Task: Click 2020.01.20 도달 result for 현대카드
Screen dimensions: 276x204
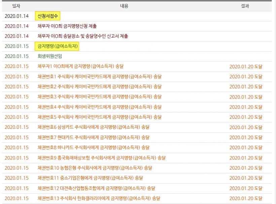Action: [246, 137]
